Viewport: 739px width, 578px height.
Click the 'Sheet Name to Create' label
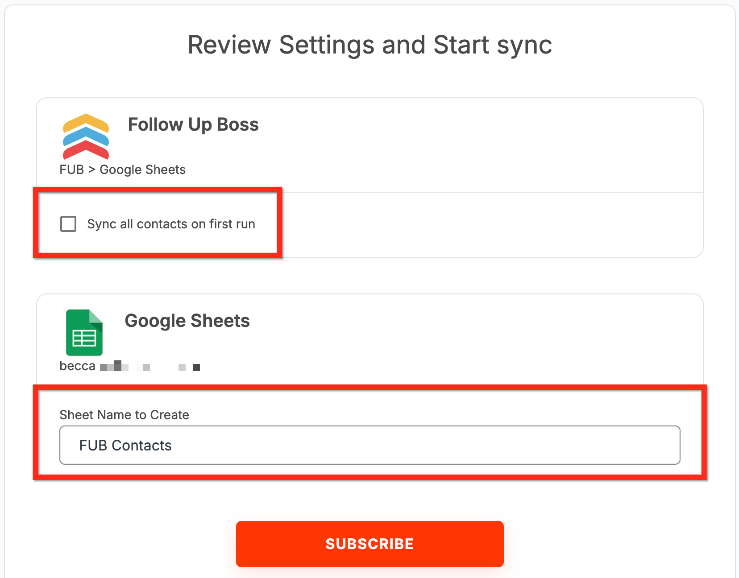click(124, 415)
